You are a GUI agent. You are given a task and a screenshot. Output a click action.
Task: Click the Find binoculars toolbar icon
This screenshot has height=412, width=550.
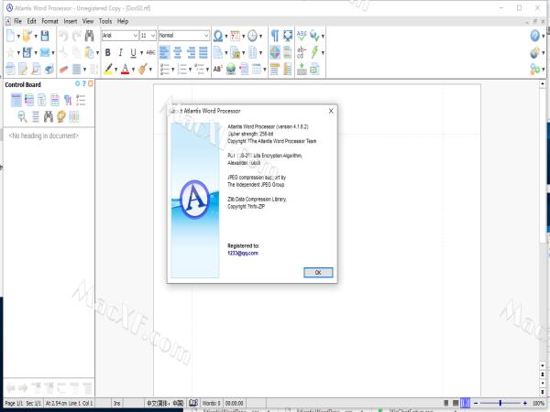pos(90,36)
